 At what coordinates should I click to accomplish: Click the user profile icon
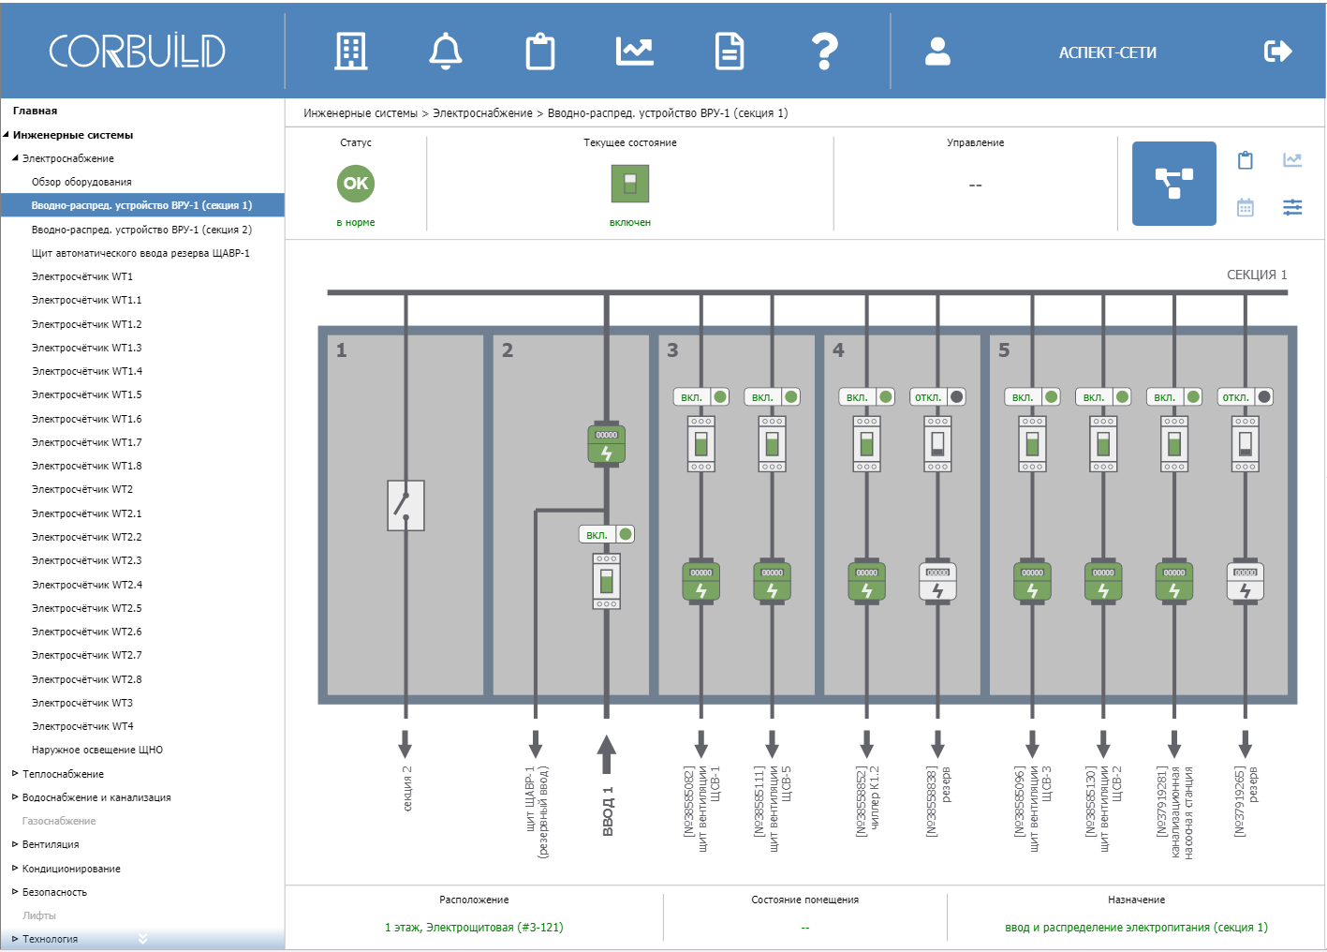937,52
